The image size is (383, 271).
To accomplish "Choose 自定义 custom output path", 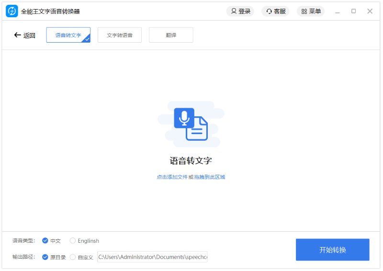I will (73, 257).
